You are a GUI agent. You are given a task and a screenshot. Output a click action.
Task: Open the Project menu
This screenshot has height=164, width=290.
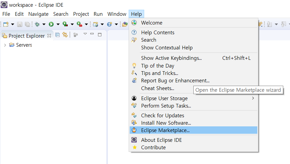pyautogui.click(x=81, y=14)
